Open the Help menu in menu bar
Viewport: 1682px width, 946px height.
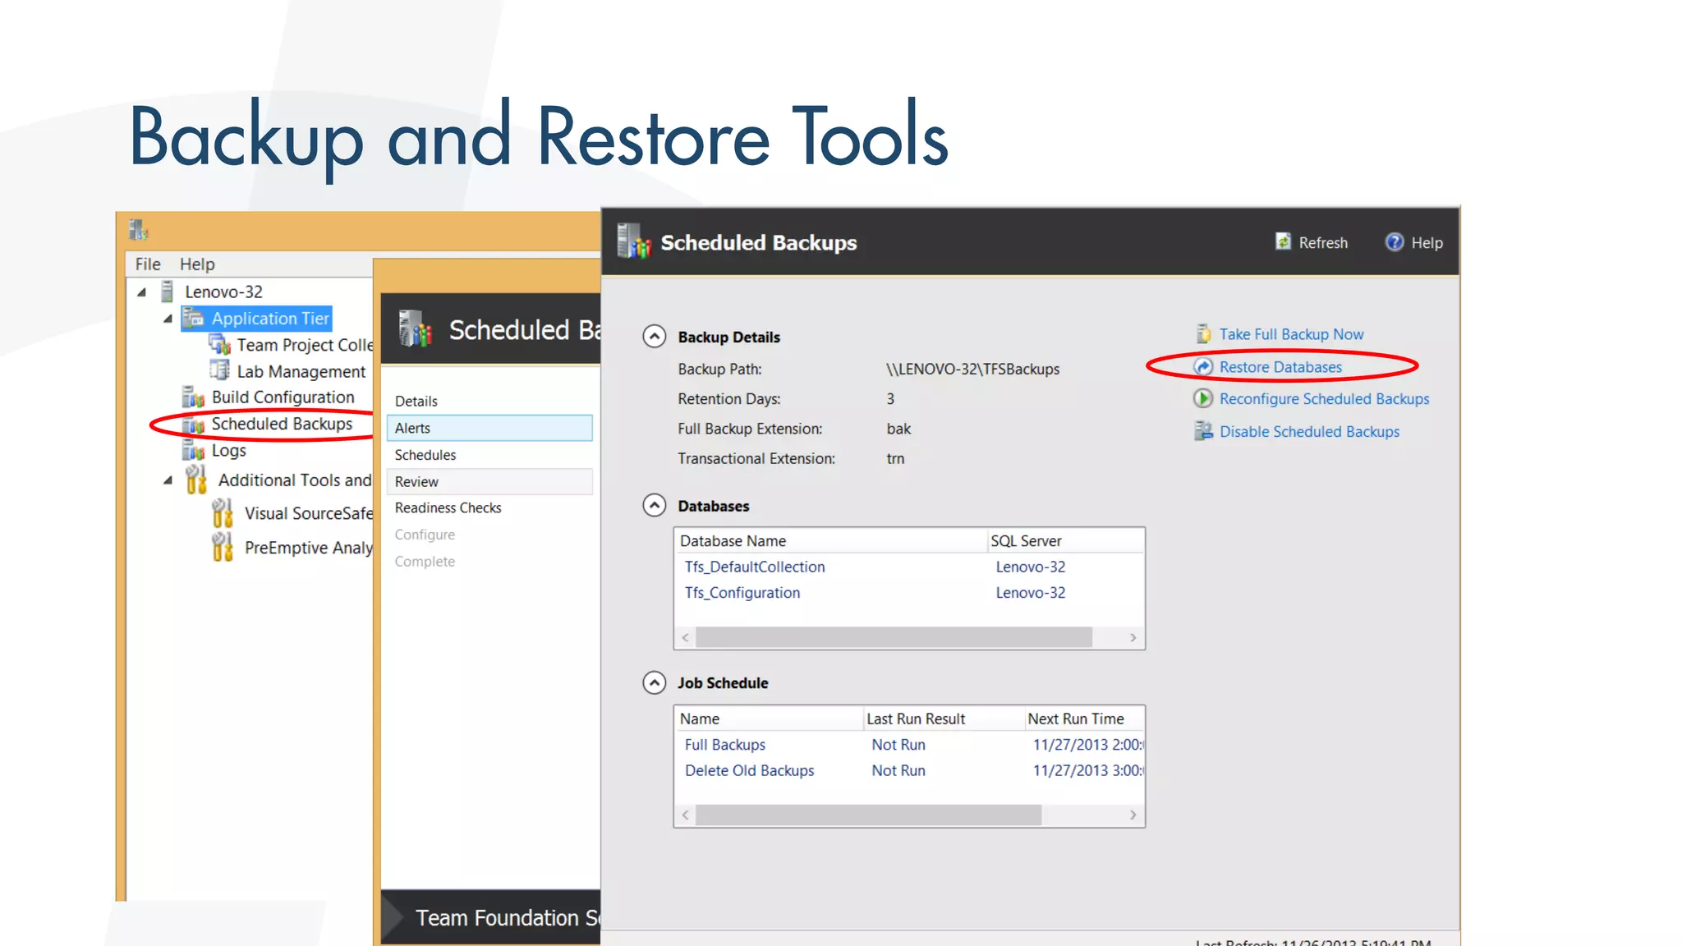tap(197, 264)
